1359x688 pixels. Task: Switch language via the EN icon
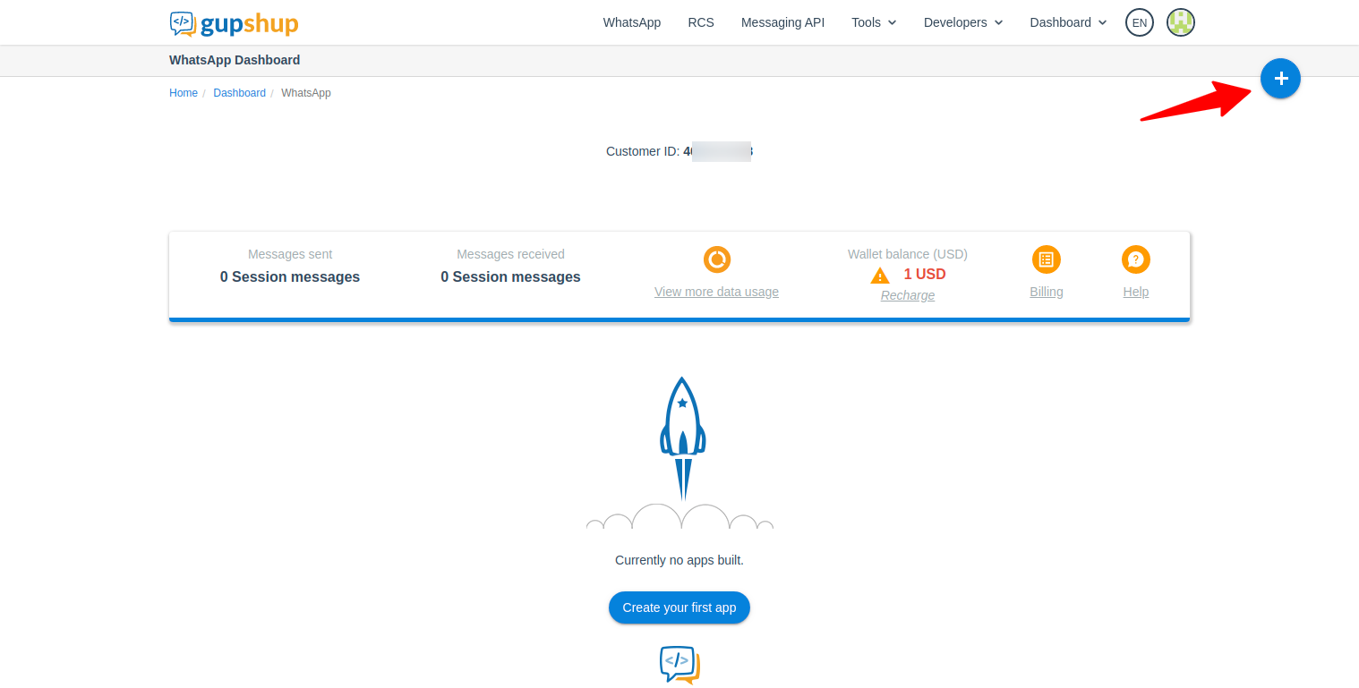(1140, 22)
